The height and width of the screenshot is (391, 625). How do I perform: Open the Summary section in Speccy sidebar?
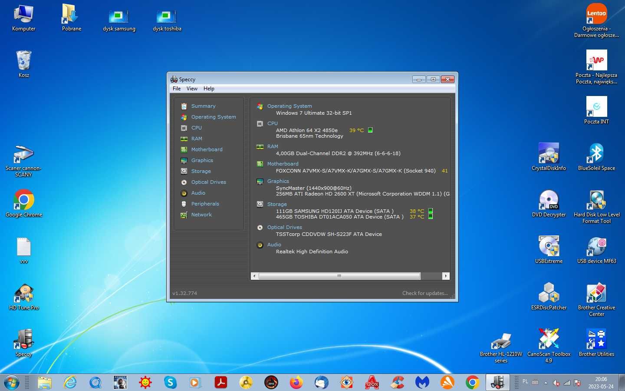203,106
